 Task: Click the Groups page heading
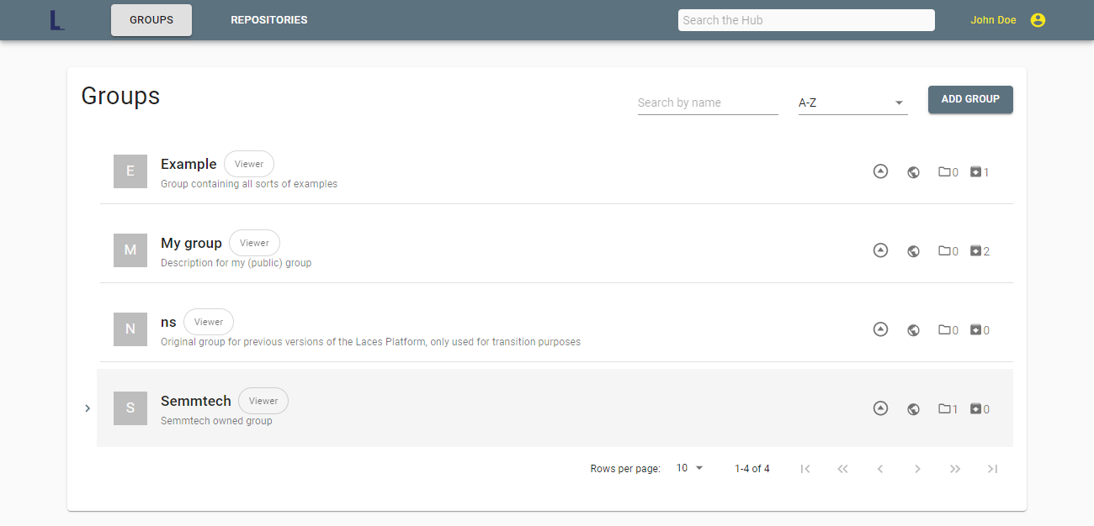click(x=120, y=96)
